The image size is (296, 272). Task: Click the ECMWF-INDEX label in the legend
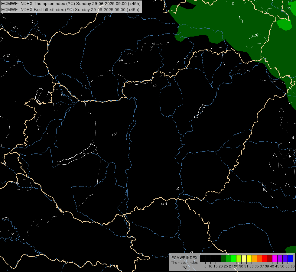[x=184, y=258]
